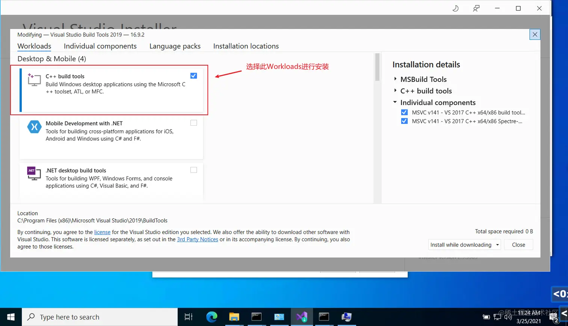Switch to the Workloads tab
The height and width of the screenshot is (326, 568).
[x=34, y=46]
